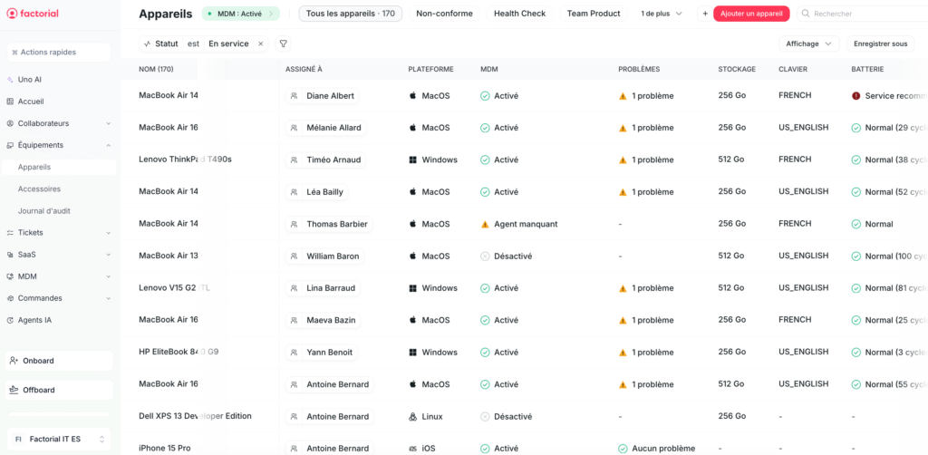The image size is (928, 455).
Task: Click the Enregistrer sous button
Action: click(x=880, y=44)
